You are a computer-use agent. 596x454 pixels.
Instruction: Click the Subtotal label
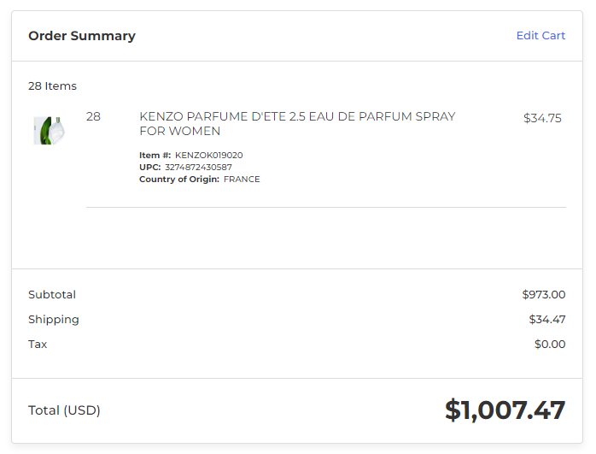click(52, 295)
